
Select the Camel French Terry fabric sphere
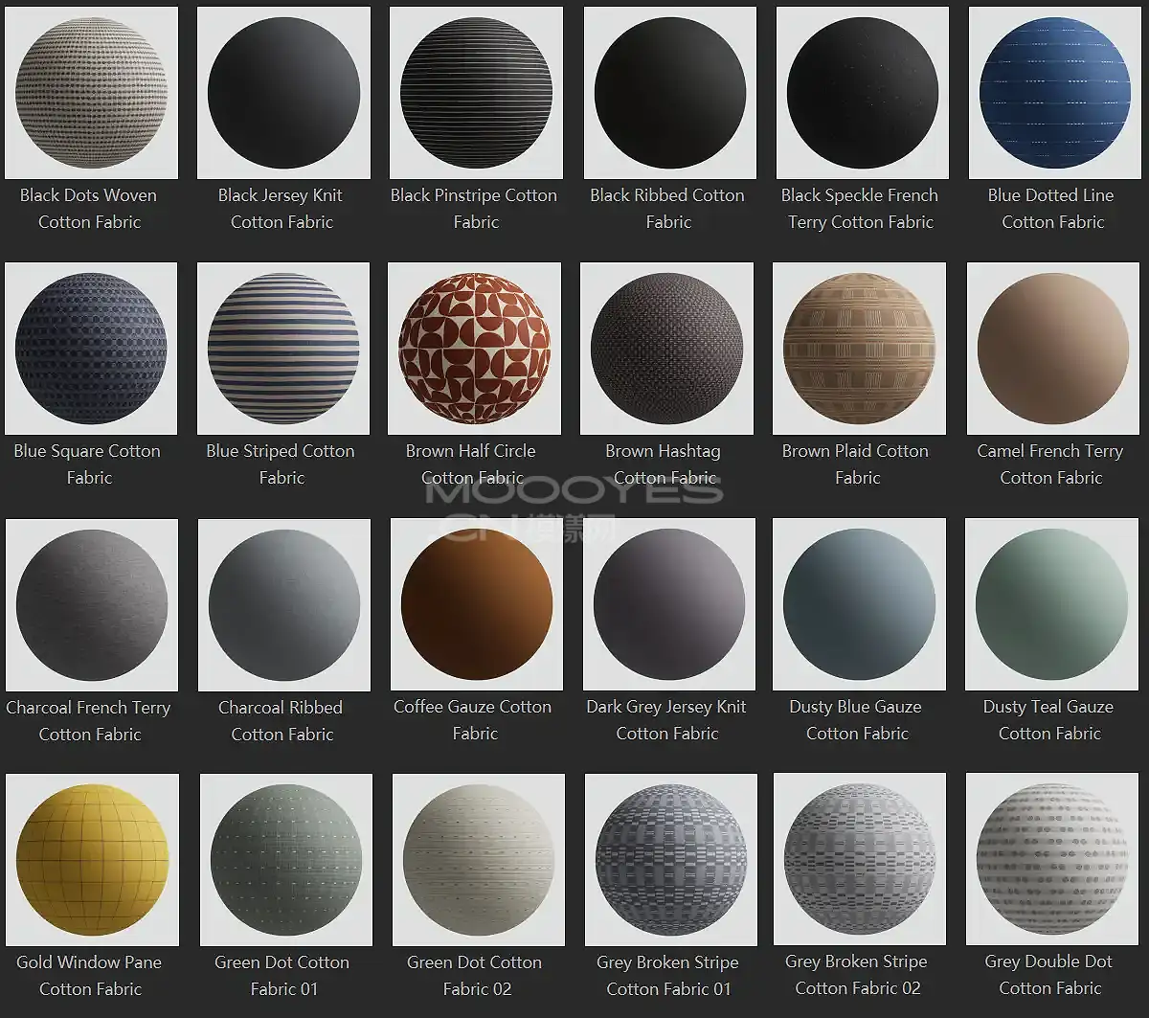click(1052, 349)
